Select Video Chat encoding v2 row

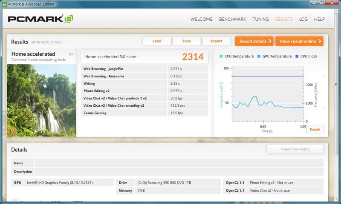tap(144, 105)
